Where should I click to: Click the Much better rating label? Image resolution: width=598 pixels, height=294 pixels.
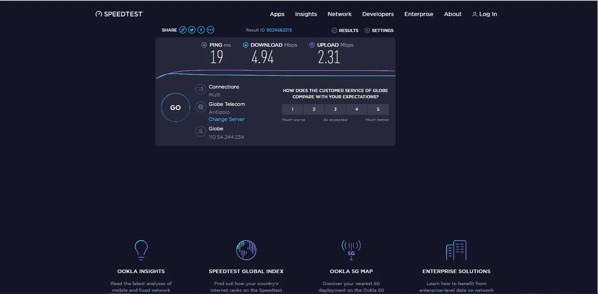click(377, 120)
